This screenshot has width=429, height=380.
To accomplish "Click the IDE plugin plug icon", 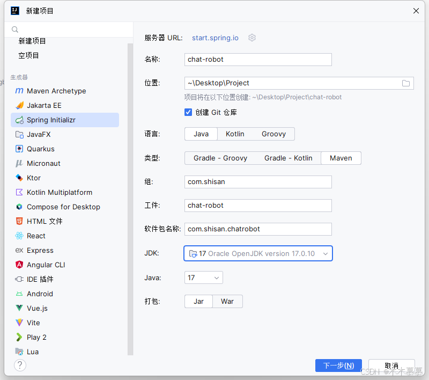I will tap(19, 279).
